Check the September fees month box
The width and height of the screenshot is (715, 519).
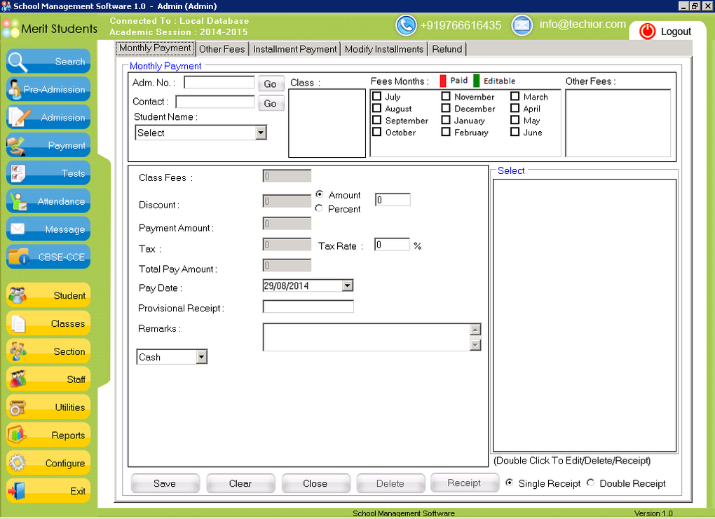pos(377,120)
